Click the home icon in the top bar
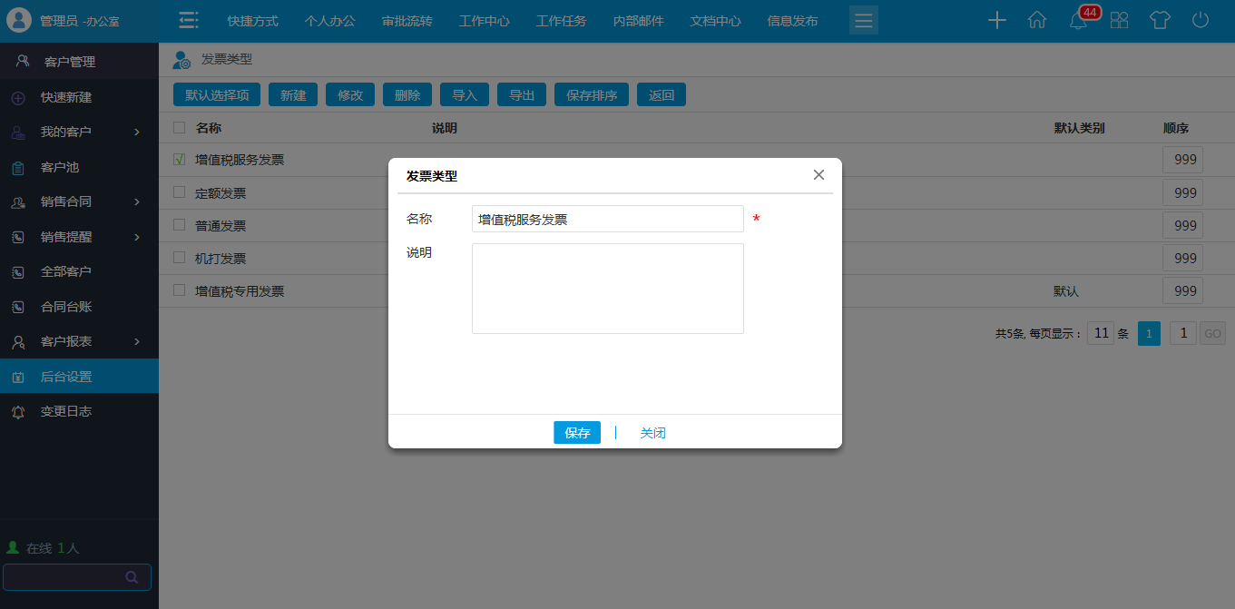Screen dimensions: 1235x609 tap(1037, 19)
